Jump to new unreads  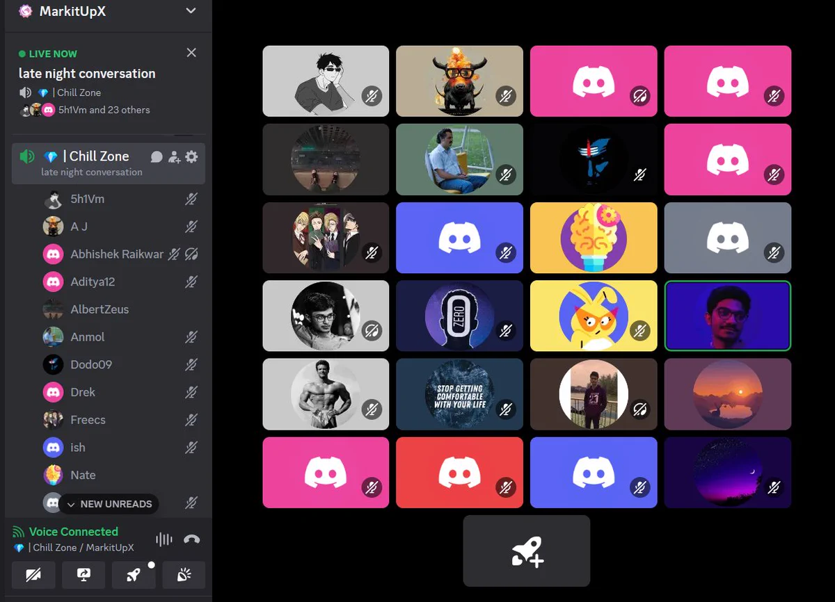point(109,504)
